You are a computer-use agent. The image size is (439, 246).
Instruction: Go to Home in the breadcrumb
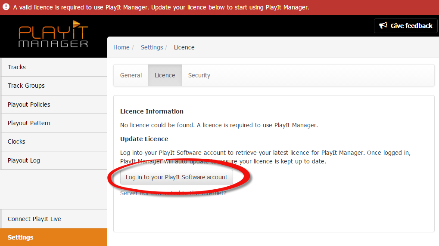(121, 47)
